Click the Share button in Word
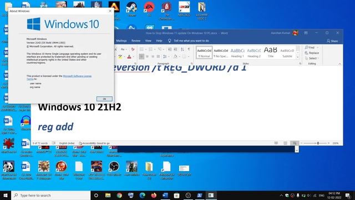This screenshot has width=355, height=200. [x=332, y=41]
